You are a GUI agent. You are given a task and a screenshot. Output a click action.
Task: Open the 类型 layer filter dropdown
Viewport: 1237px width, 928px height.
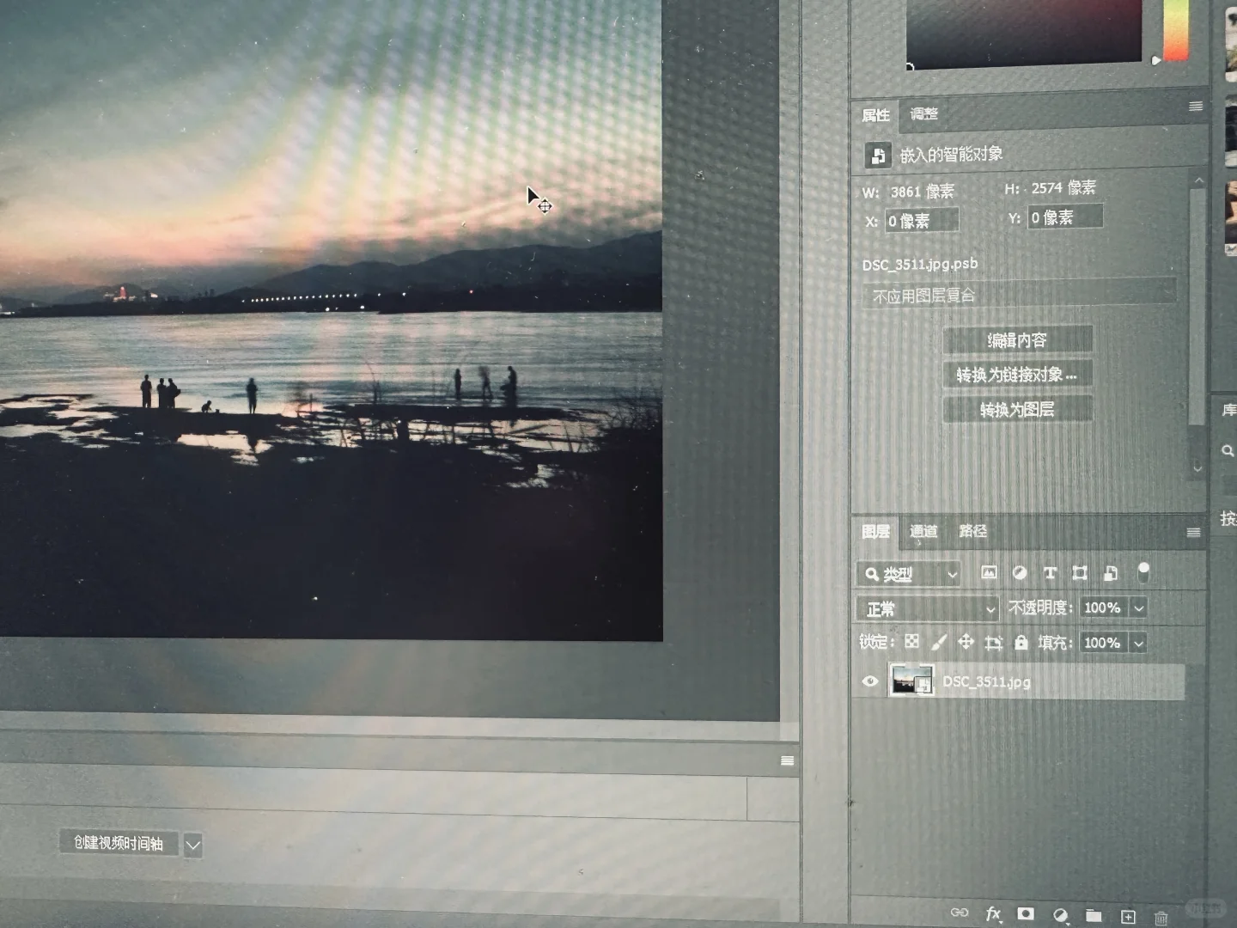click(909, 574)
